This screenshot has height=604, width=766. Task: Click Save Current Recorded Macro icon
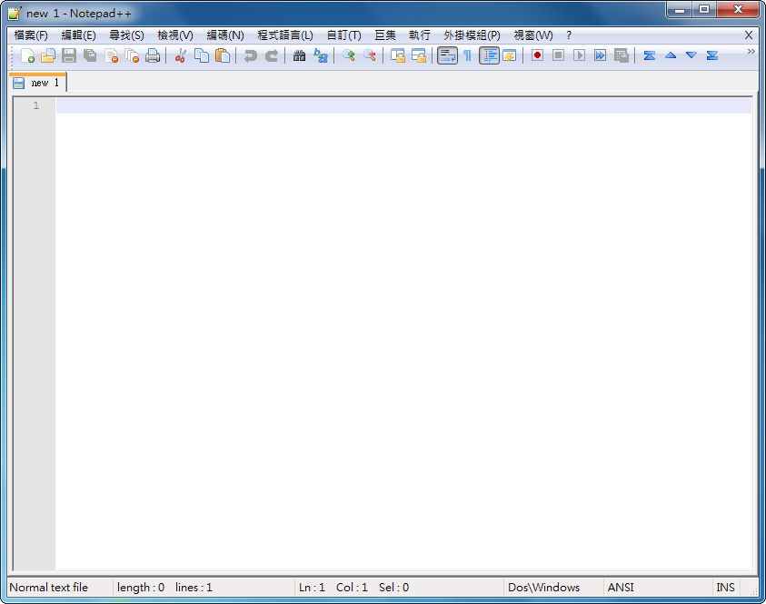[x=621, y=55]
